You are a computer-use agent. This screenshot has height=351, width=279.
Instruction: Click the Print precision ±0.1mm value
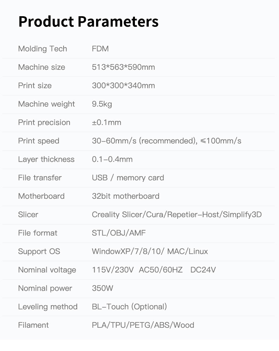point(107,122)
